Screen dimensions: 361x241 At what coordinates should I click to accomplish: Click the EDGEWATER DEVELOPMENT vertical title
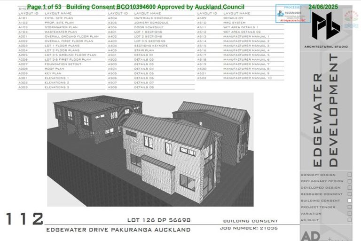325,110
